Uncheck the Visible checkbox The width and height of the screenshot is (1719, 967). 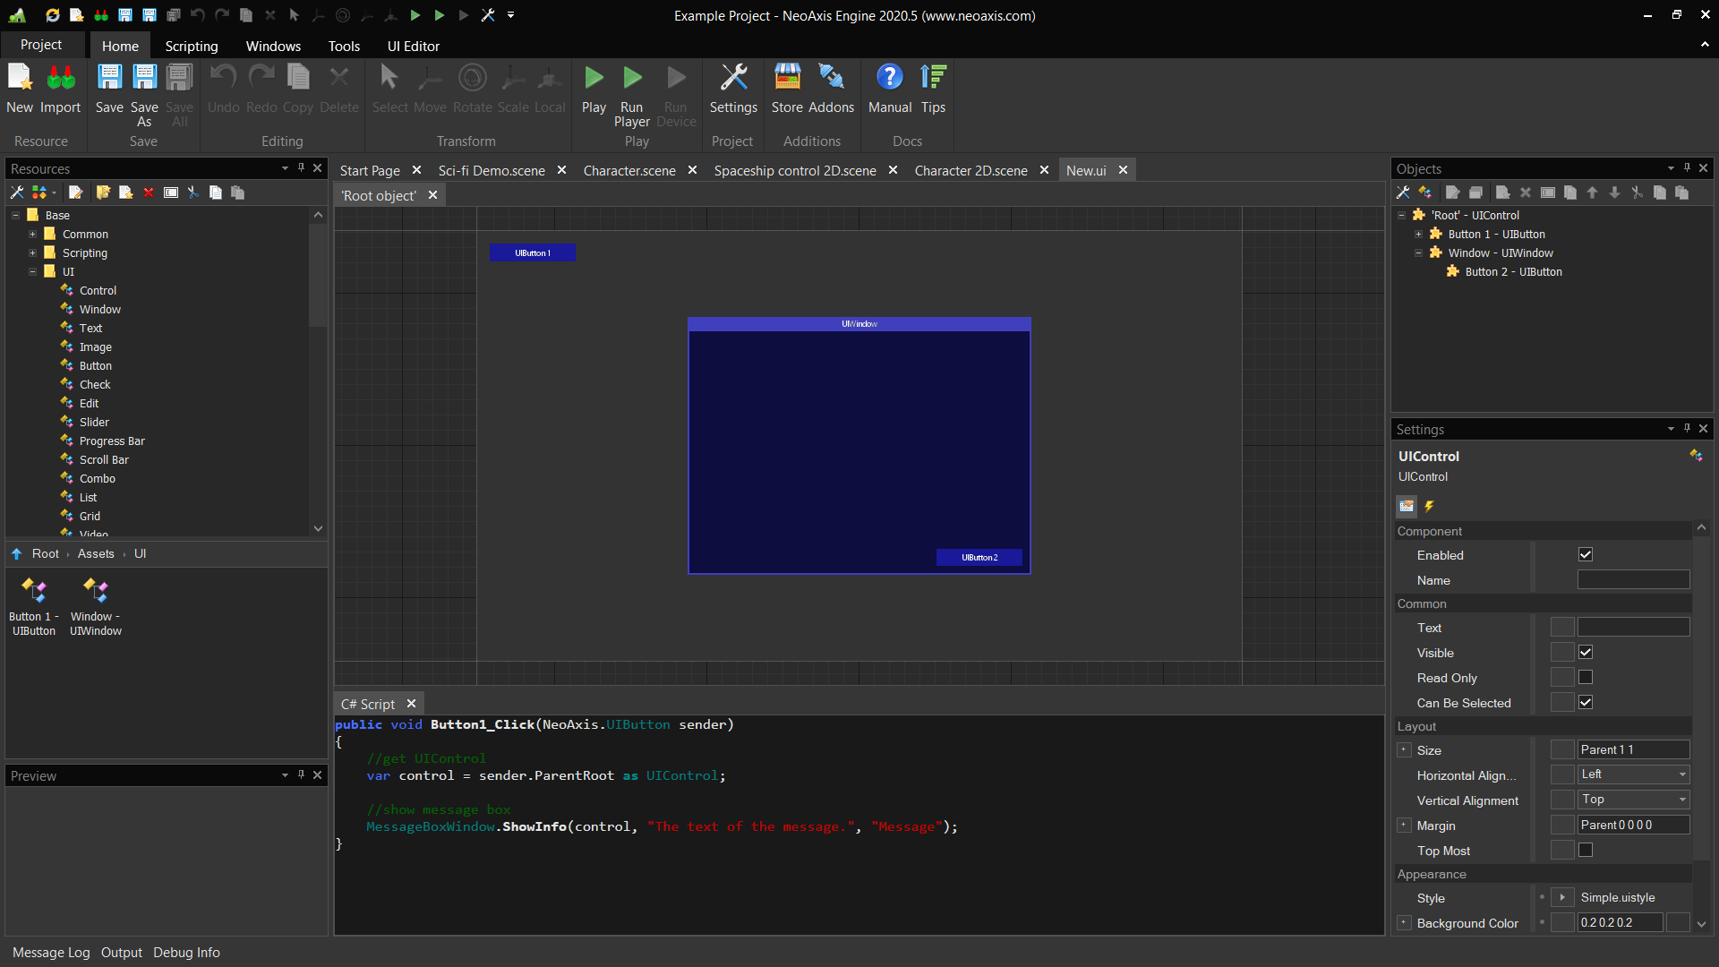1586,653
